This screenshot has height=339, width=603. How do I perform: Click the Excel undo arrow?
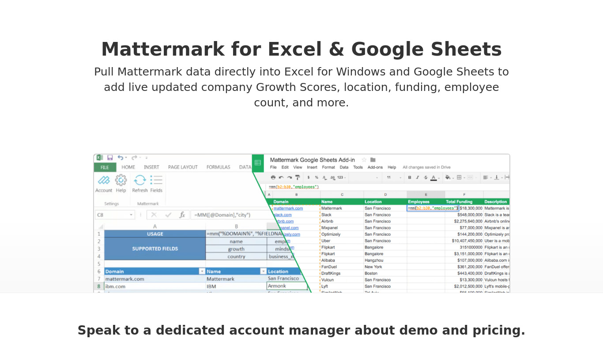(x=120, y=158)
